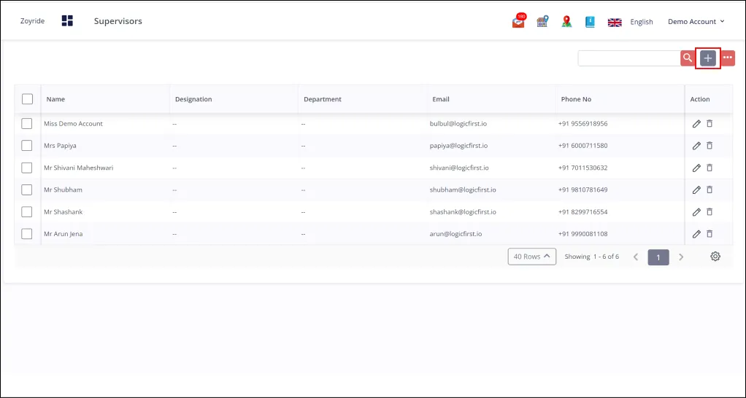Select page 1 pagination button

tap(658, 257)
